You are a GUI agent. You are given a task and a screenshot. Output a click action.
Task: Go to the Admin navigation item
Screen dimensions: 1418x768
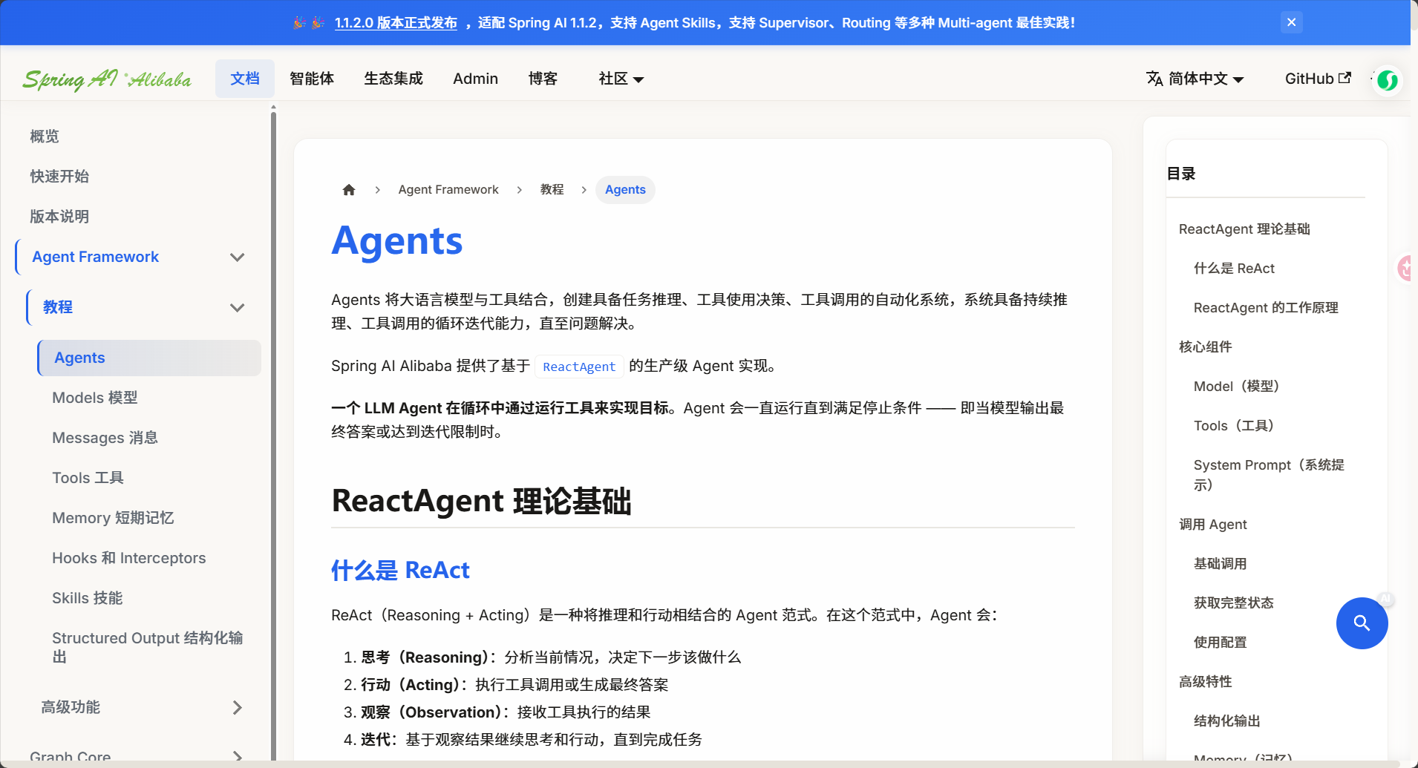[476, 79]
